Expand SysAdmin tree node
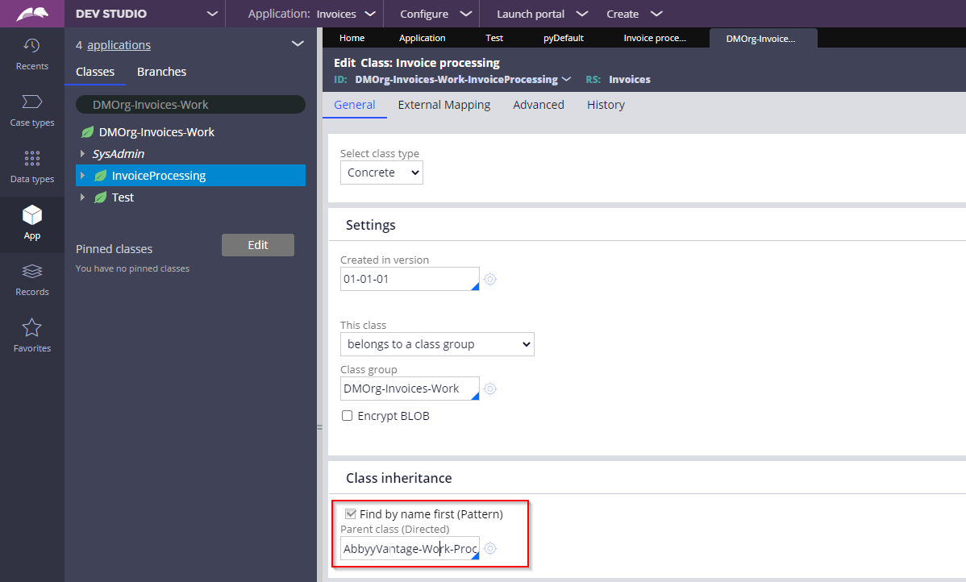The width and height of the screenshot is (966, 582). (82, 153)
